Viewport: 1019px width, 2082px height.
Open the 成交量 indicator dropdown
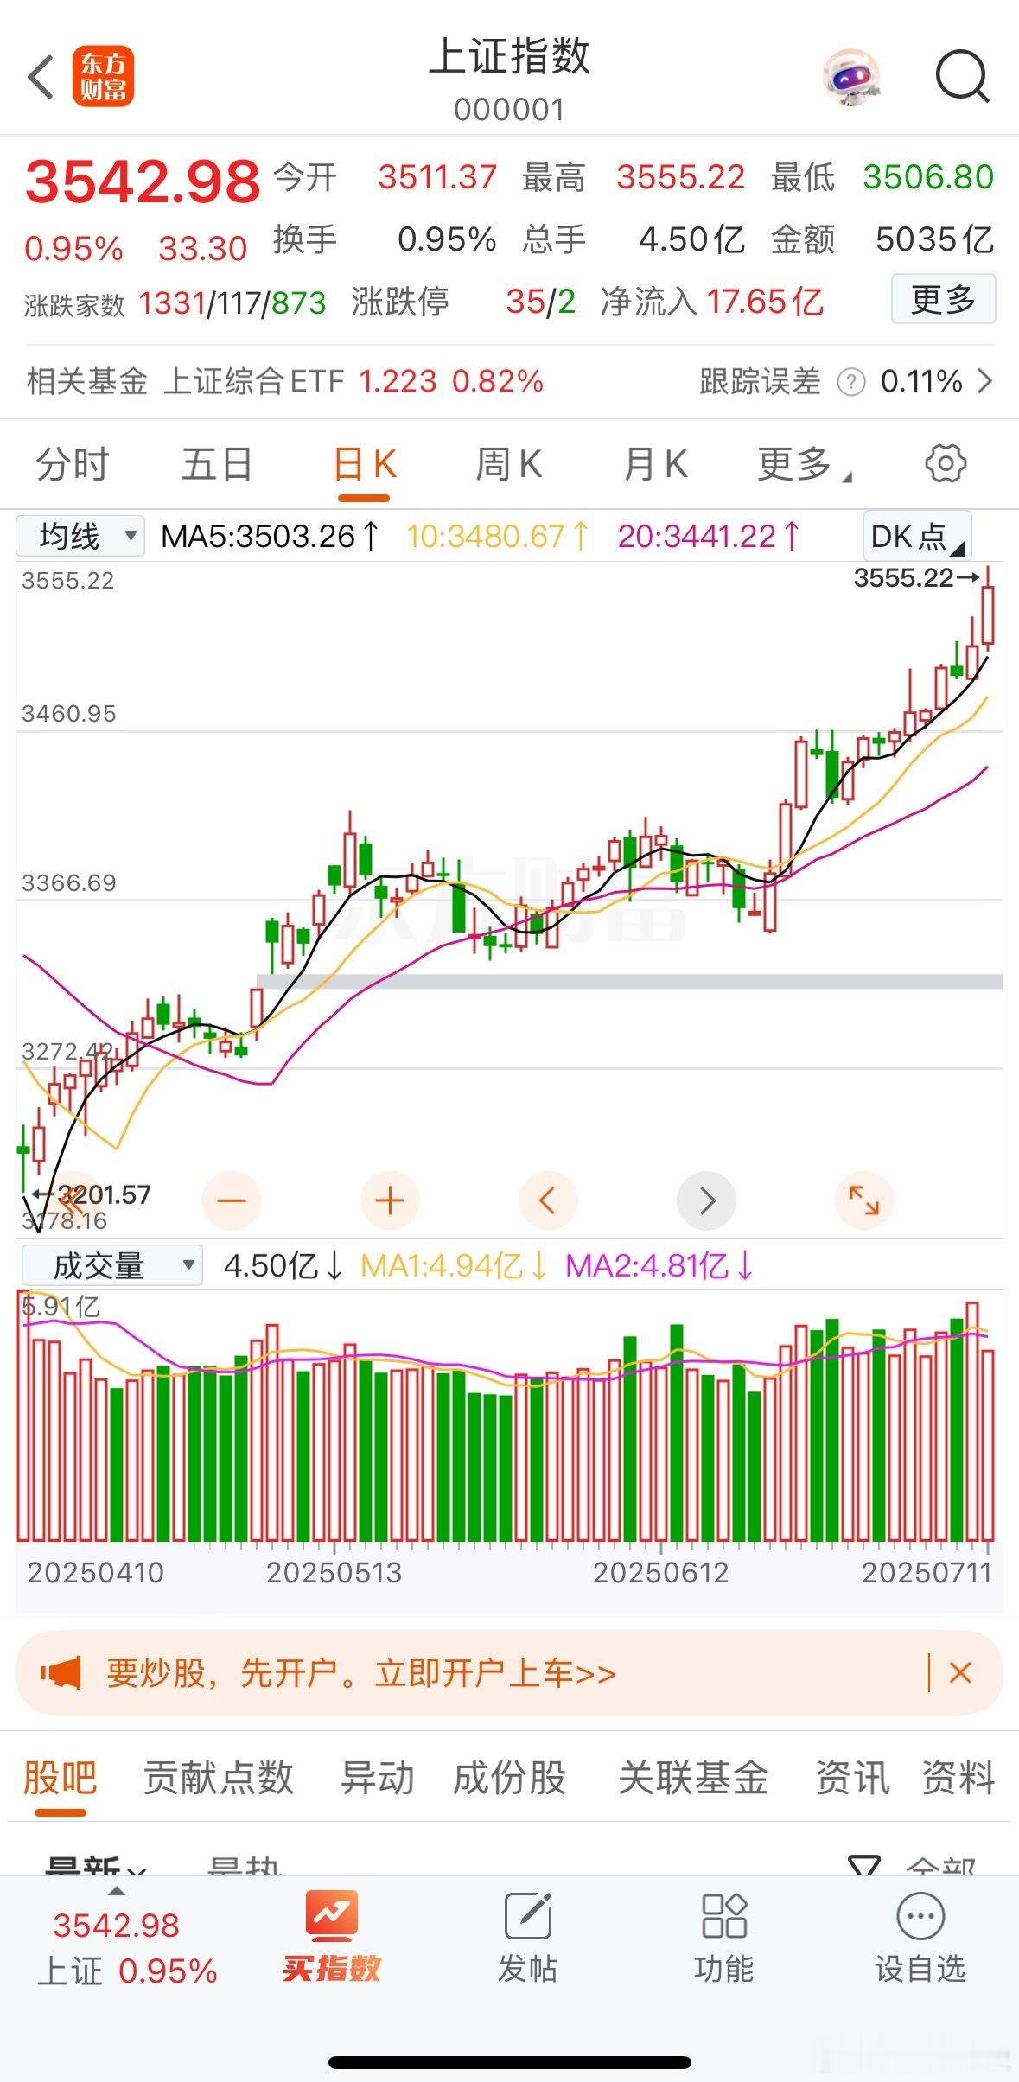click(x=111, y=1265)
